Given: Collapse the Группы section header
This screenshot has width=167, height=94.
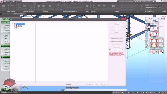Looking at the screenshot, I should 5,57.
